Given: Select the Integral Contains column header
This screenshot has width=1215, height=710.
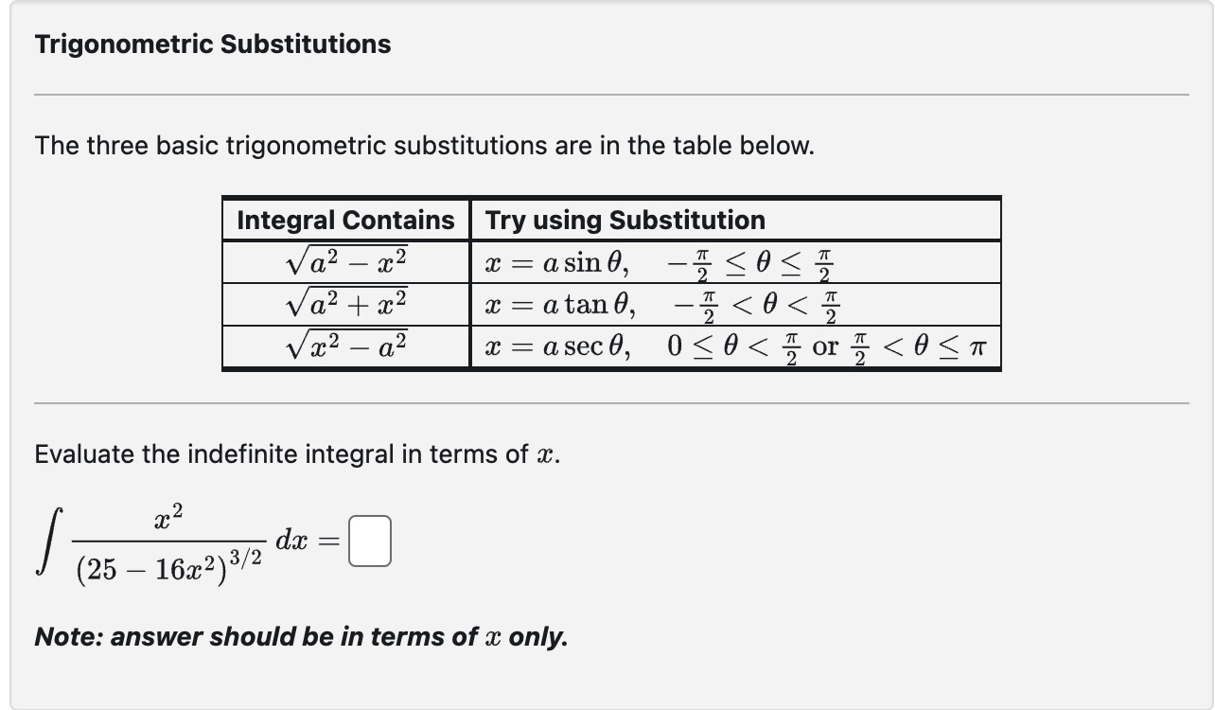Looking at the screenshot, I should pos(344,220).
